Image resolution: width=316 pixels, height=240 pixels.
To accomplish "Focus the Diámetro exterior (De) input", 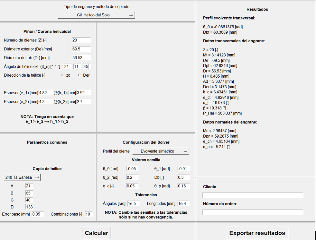I will tap(81, 49).
